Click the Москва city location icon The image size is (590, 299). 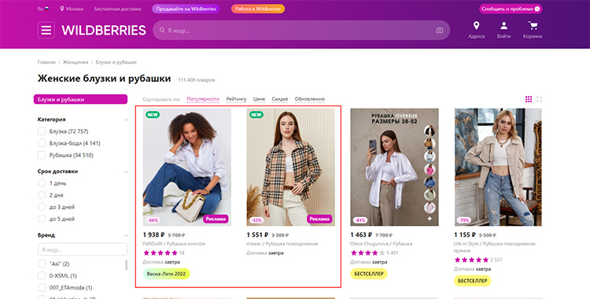point(62,9)
